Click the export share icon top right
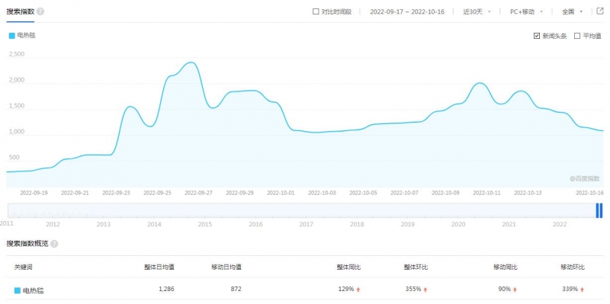 point(599,11)
